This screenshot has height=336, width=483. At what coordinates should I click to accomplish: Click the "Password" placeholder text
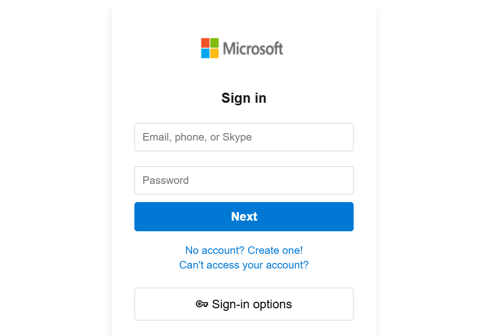pyautogui.click(x=165, y=180)
